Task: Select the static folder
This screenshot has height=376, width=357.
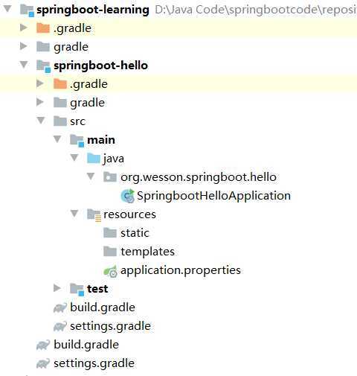Action: [126, 233]
